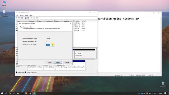Viewport: 169px width, 95px height.
Task: Open File Explorer from the taskbar
Action: tap(18, 93)
